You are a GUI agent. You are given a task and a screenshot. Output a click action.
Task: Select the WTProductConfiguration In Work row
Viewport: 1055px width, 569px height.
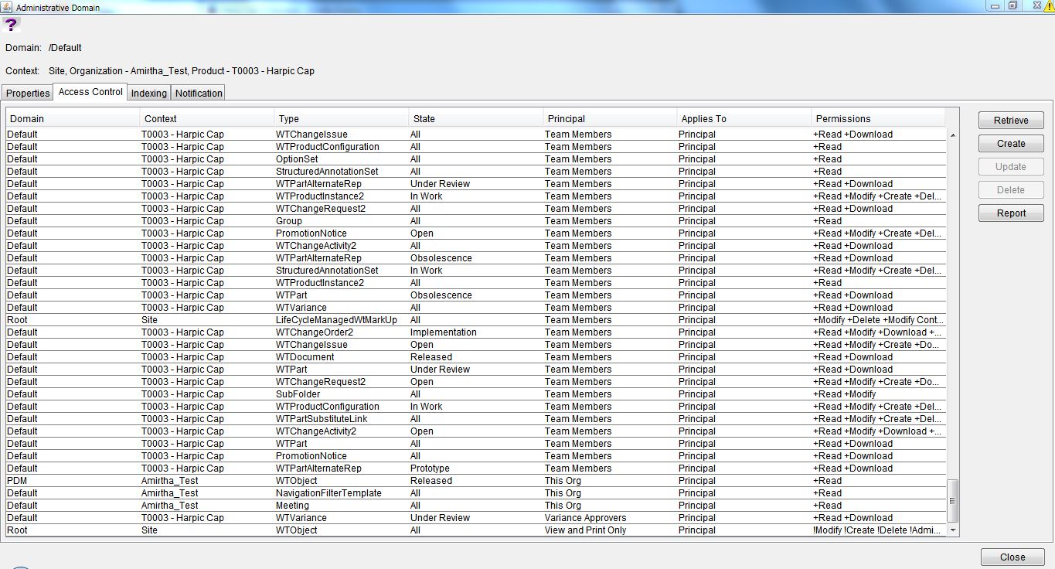pos(476,407)
